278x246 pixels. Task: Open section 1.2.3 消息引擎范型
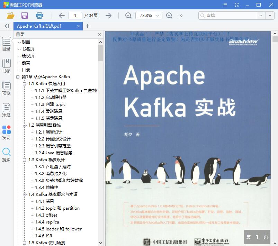(x=53, y=146)
